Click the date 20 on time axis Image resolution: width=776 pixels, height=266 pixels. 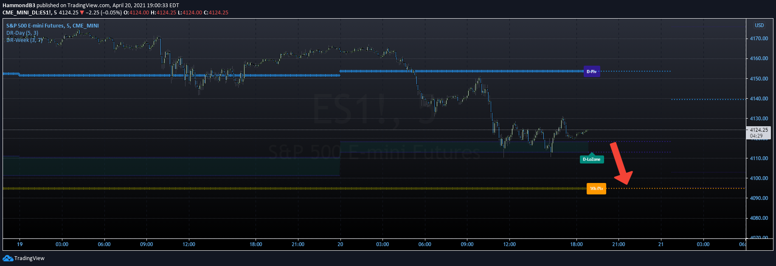coord(340,244)
